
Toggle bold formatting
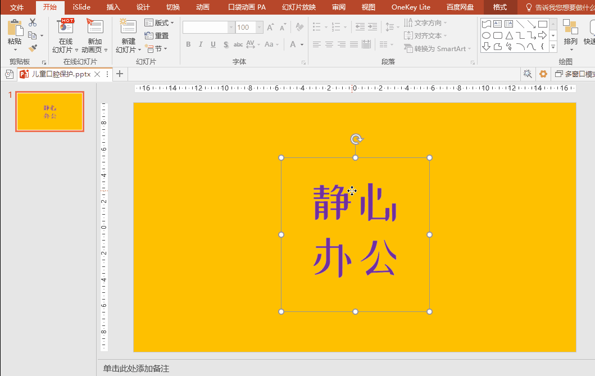pos(188,44)
